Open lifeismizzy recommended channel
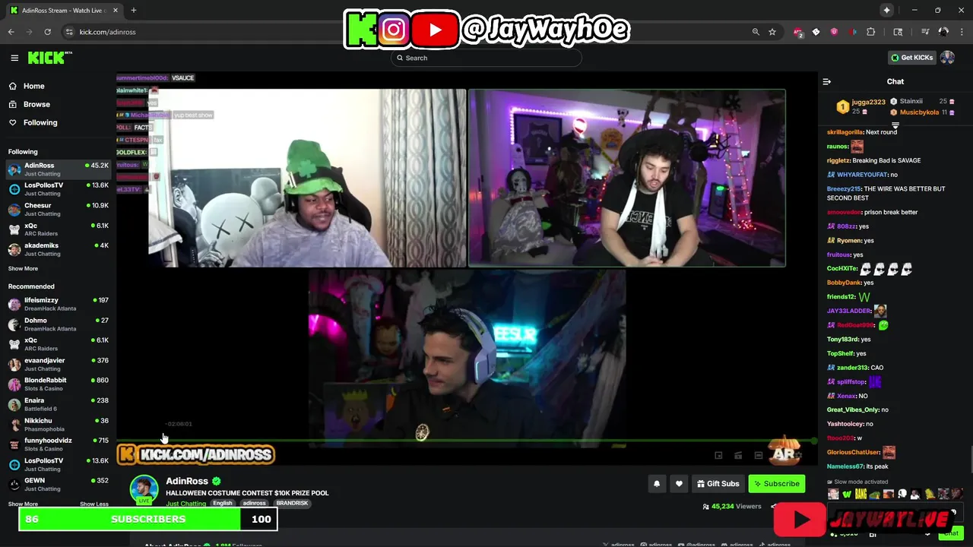The image size is (973, 547). point(59,304)
